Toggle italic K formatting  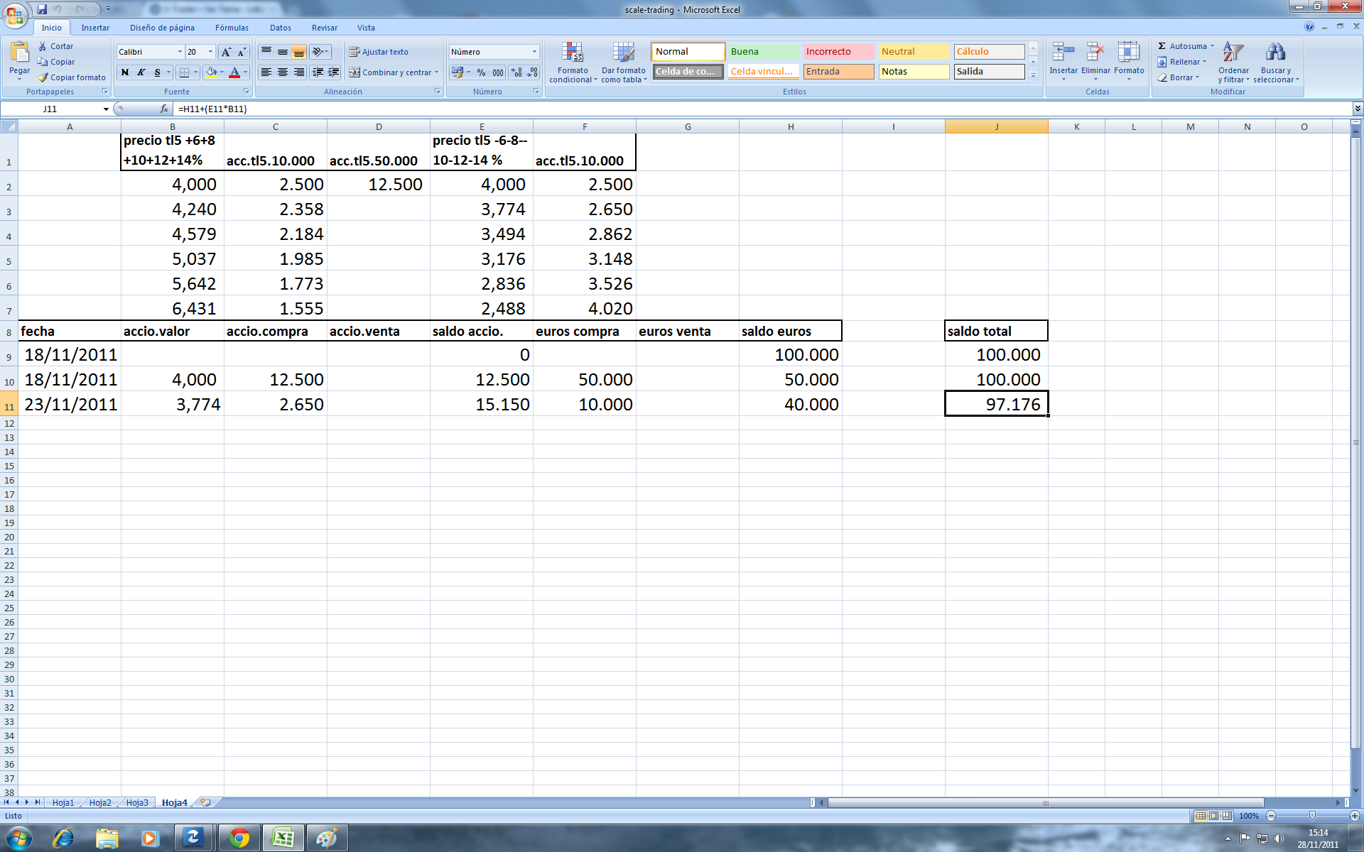tap(141, 72)
